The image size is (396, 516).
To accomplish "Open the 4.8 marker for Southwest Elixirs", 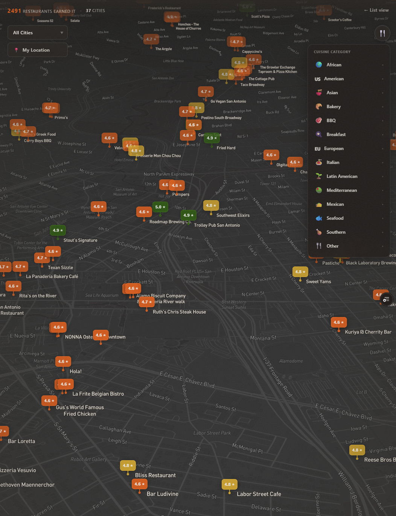I will coord(211,205).
